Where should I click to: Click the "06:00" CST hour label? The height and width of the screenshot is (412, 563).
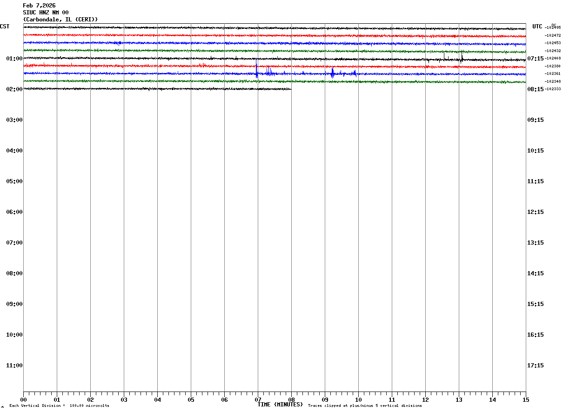14,212
